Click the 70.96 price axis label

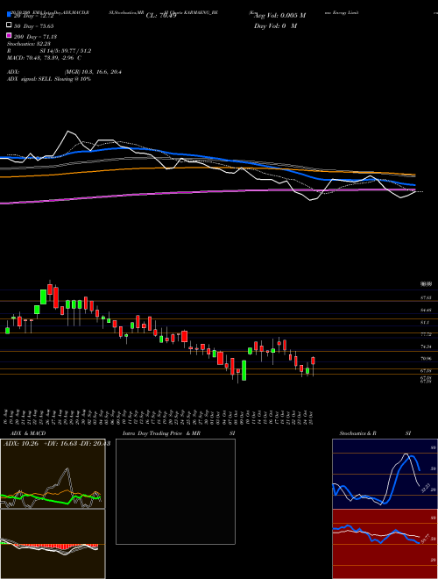[427, 358]
